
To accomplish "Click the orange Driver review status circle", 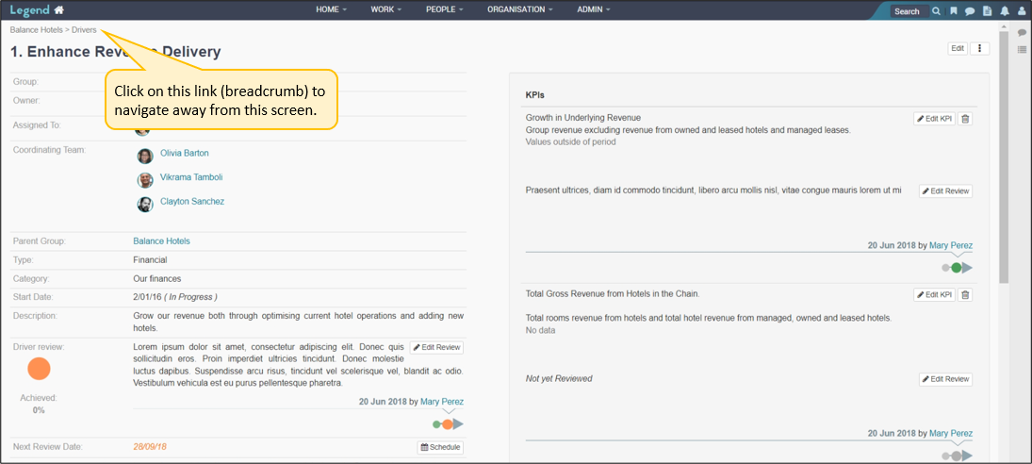I will point(39,370).
